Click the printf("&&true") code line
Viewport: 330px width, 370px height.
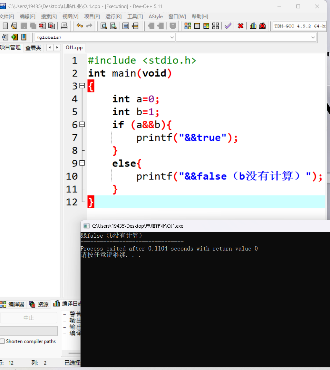click(187, 138)
